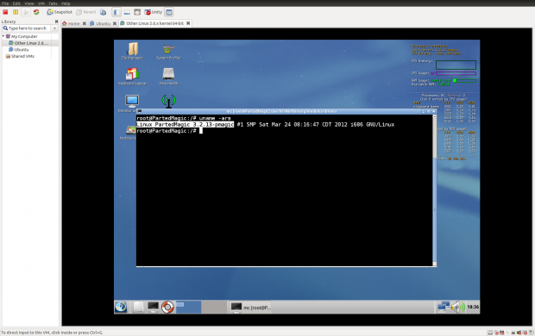Click the library search field
535x336 pixels.
click(x=27, y=28)
